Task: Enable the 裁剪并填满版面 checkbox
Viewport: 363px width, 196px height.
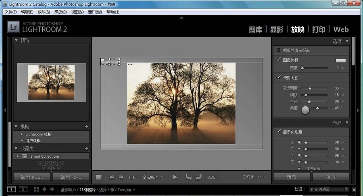Action: click(x=278, y=50)
